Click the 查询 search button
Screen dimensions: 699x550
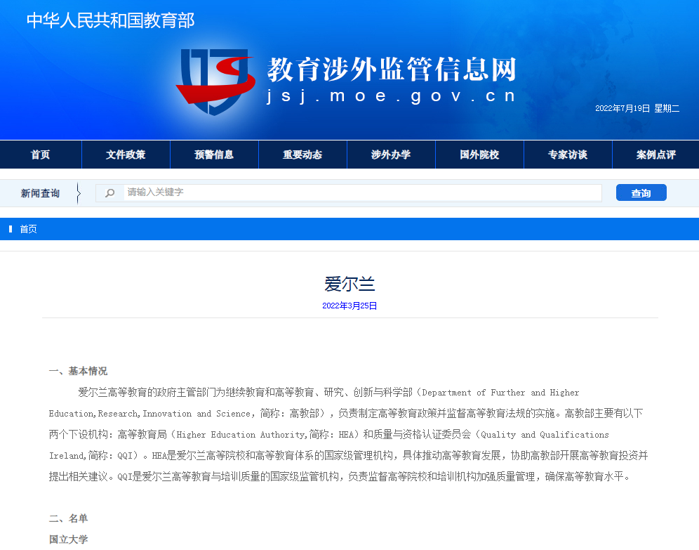[x=641, y=192]
